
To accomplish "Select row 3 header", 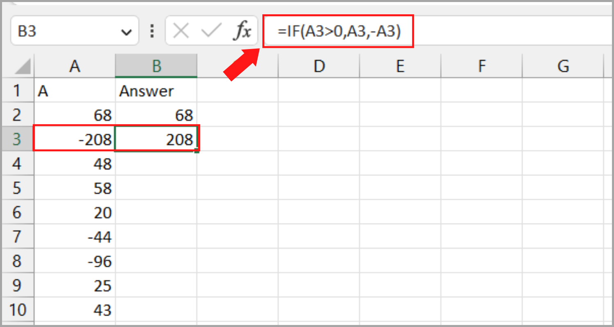I will [x=17, y=139].
